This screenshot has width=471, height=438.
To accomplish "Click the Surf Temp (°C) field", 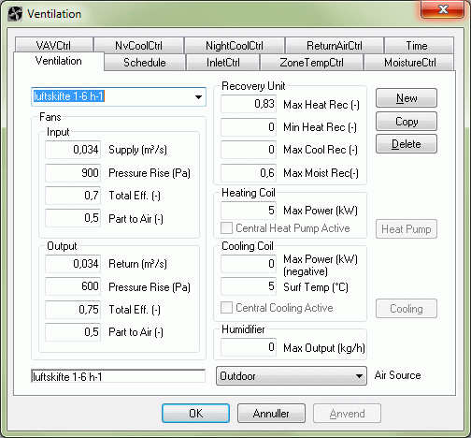I will (x=249, y=286).
